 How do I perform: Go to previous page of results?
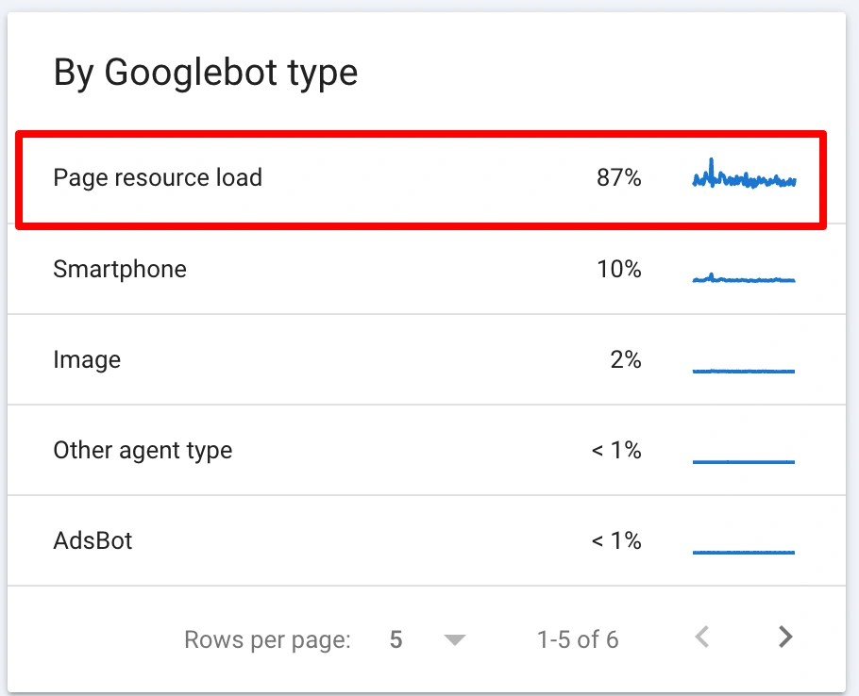[702, 638]
